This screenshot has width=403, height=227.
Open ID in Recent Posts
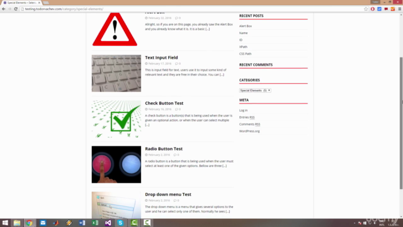[241, 40]
